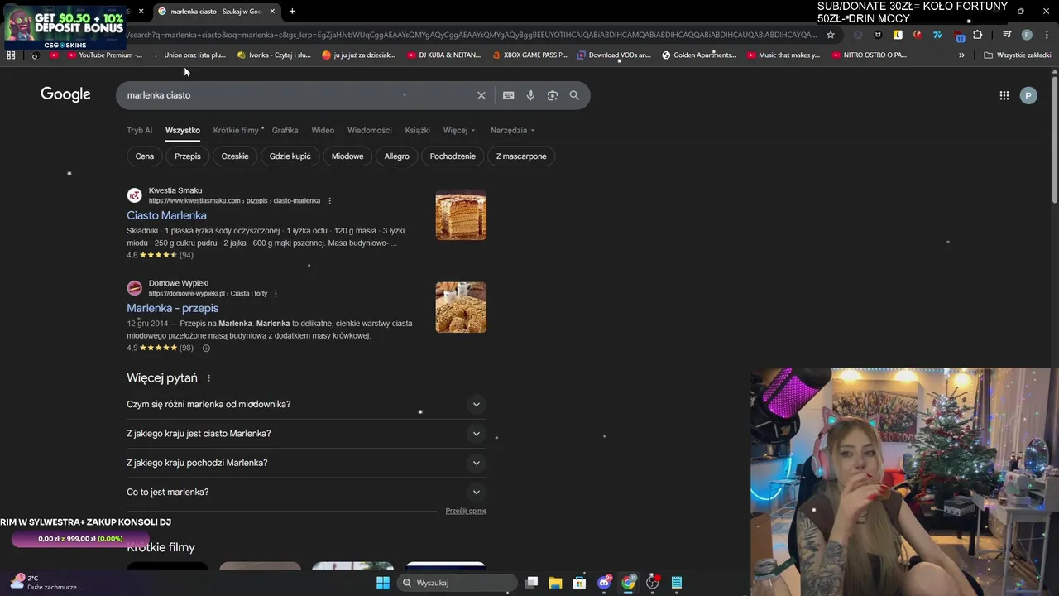The image size is (1059, 596).
Task: Click the browser address bar
Action: pyautogui.click(x=472, y=35)
